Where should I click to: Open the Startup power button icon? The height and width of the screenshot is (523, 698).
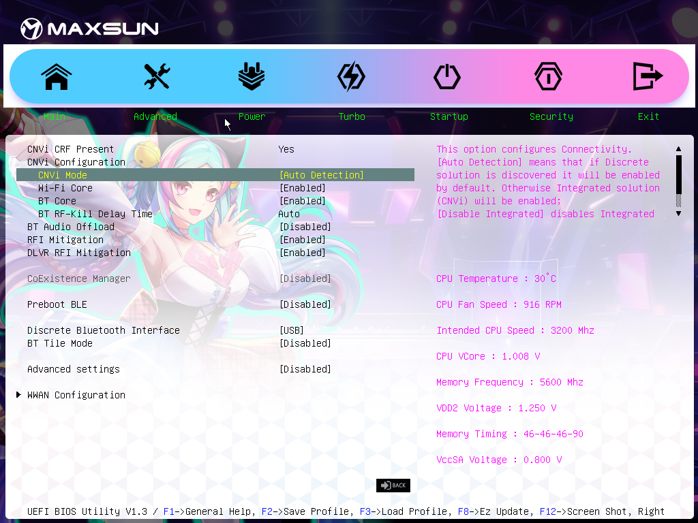click(447, 76)
